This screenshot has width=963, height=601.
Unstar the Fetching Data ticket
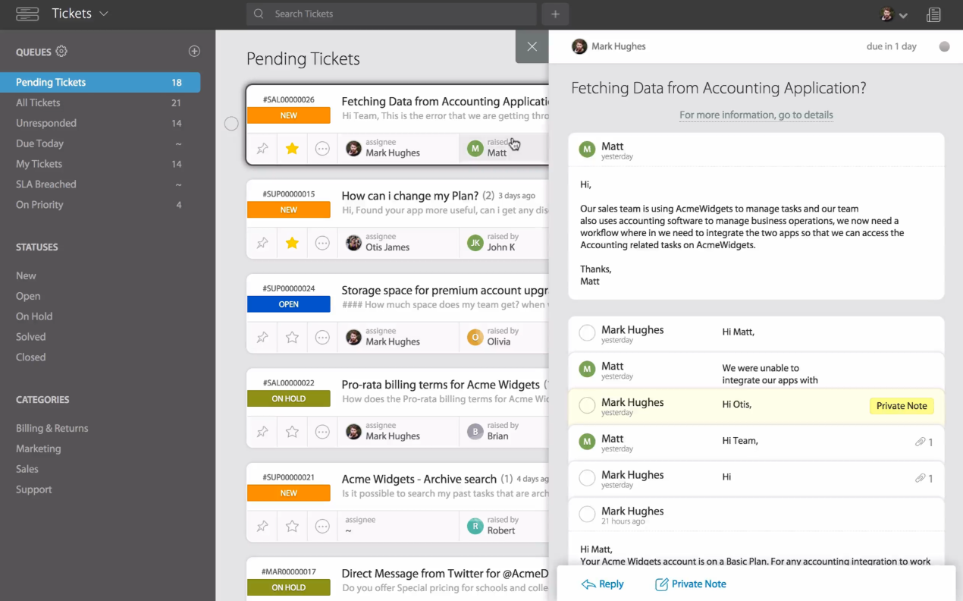point(292,148)
